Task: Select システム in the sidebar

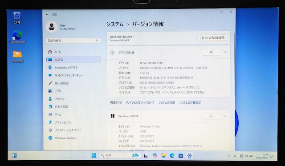Action: [x=73, y=60]
